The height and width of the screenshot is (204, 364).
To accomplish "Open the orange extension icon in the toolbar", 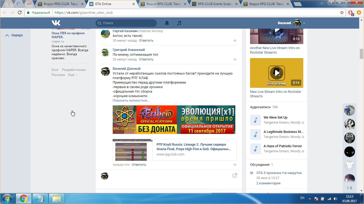I will coord(359,12).
